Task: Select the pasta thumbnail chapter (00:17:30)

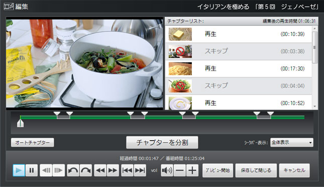Action: tap(239, 68)
